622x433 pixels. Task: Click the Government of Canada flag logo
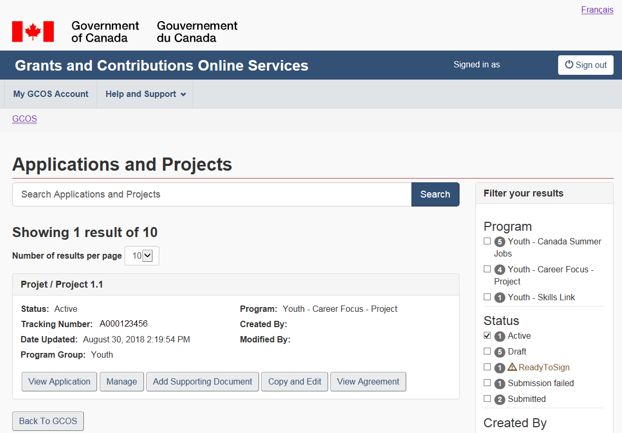(33, 32)
